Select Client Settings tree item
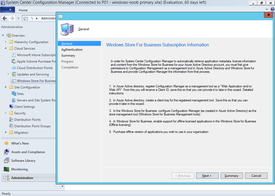This screenshot has width=275, height=196. point(22,106)
